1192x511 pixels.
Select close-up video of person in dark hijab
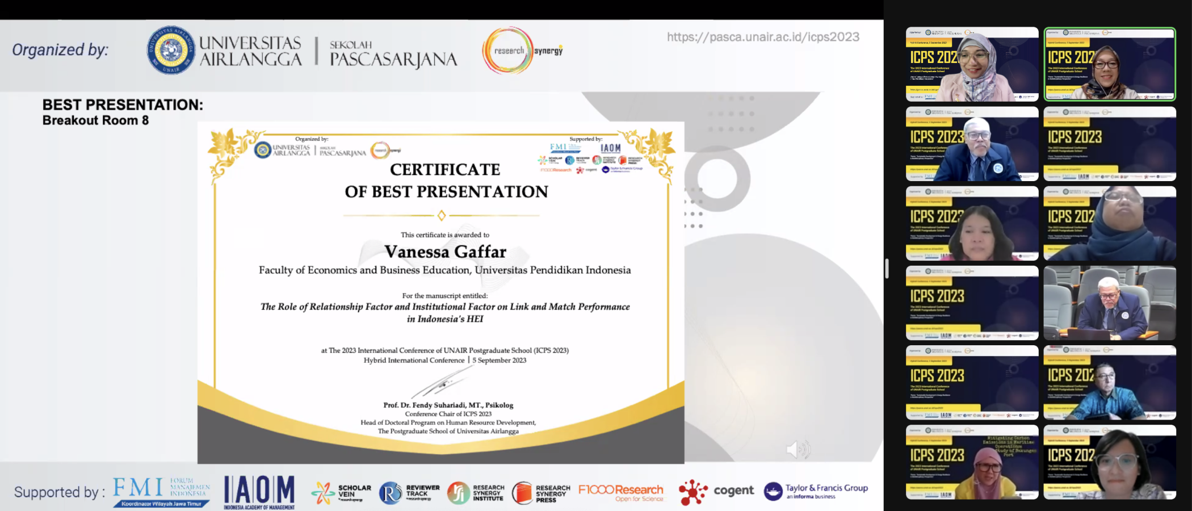[1110, 223]
